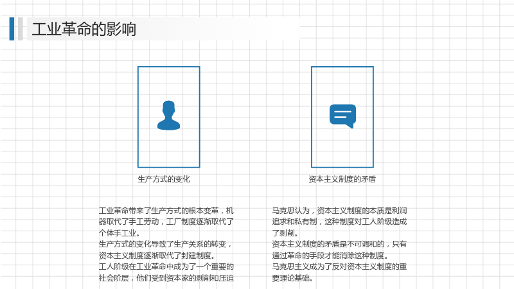The image size is (514, 289).
Task: Click the line 马克思认为，资本主义制度的本质是利润
Action: click(339, 211)
